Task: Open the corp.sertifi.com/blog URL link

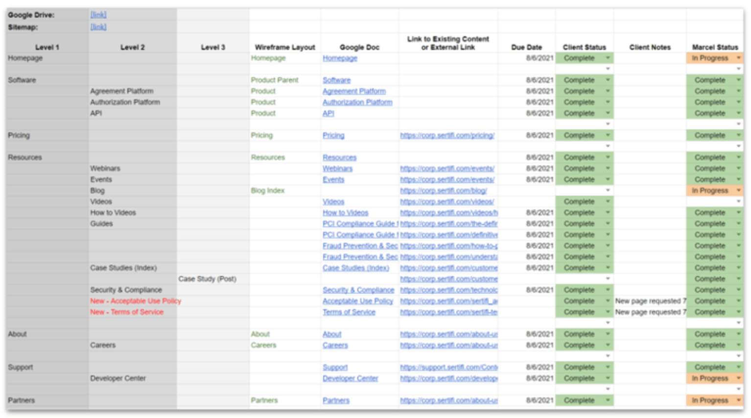Action: click(443, 190)
